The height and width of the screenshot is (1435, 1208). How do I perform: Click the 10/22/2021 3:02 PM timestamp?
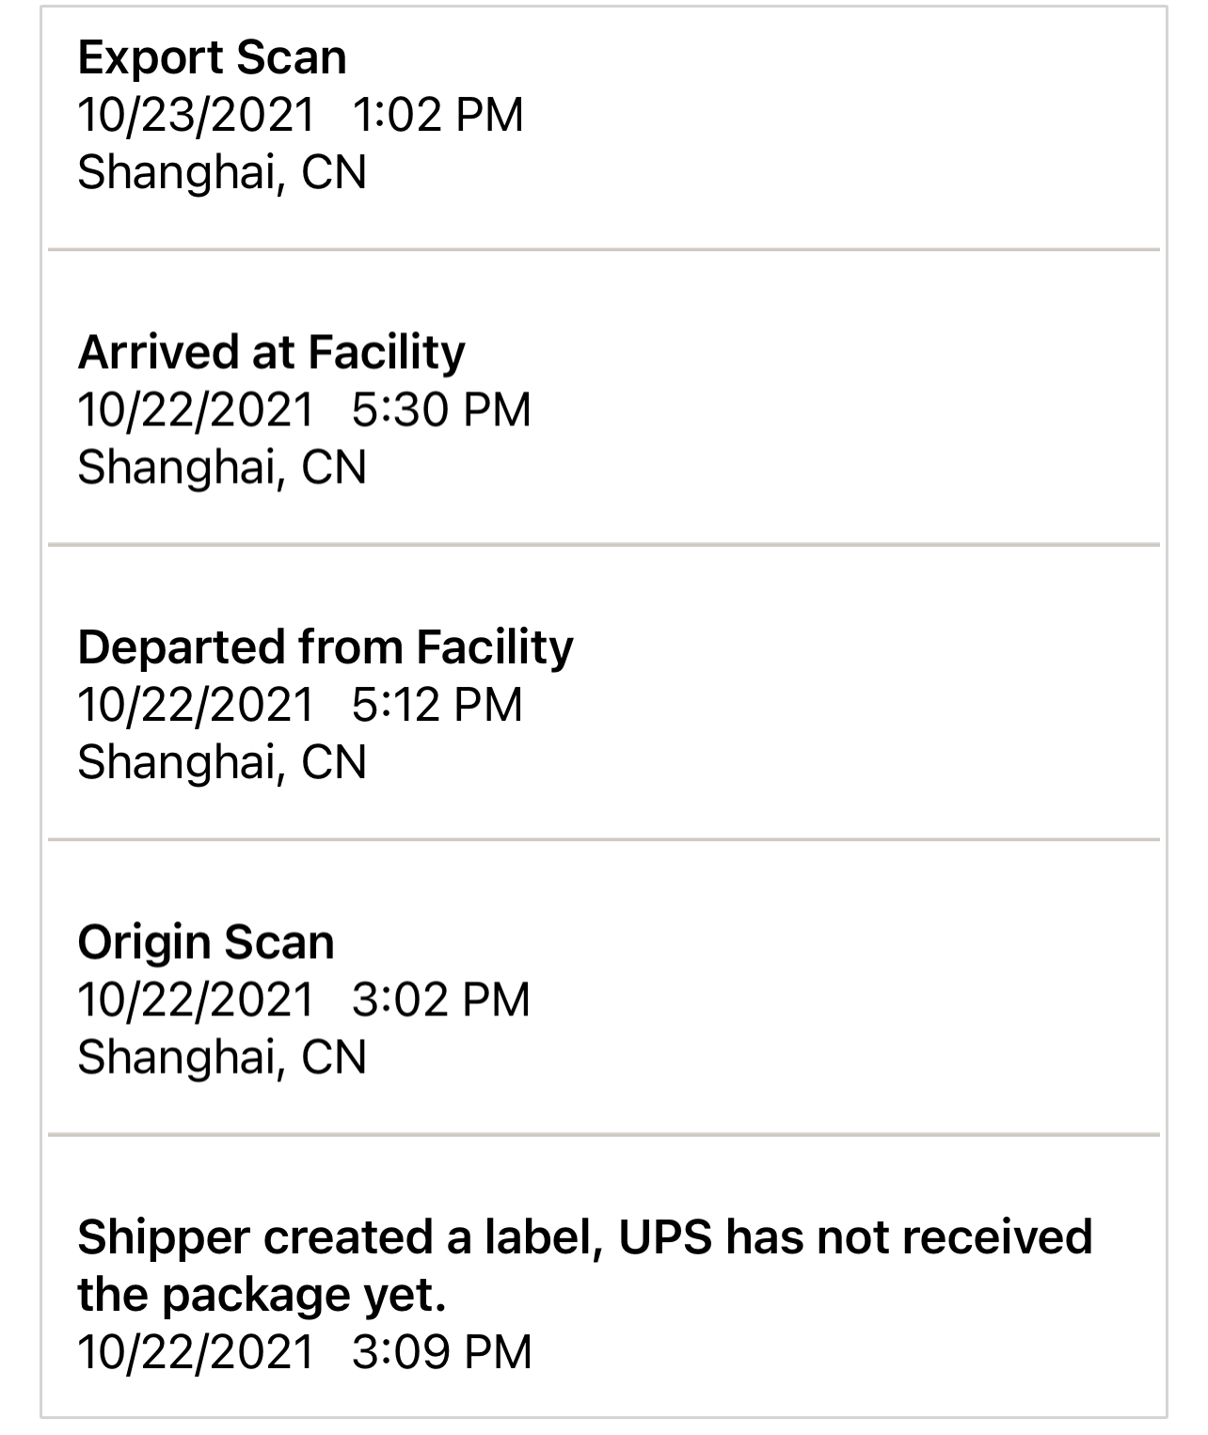(x=304, y=999)
